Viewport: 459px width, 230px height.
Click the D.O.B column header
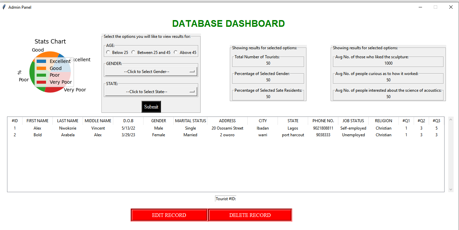[x=128, y=121]
